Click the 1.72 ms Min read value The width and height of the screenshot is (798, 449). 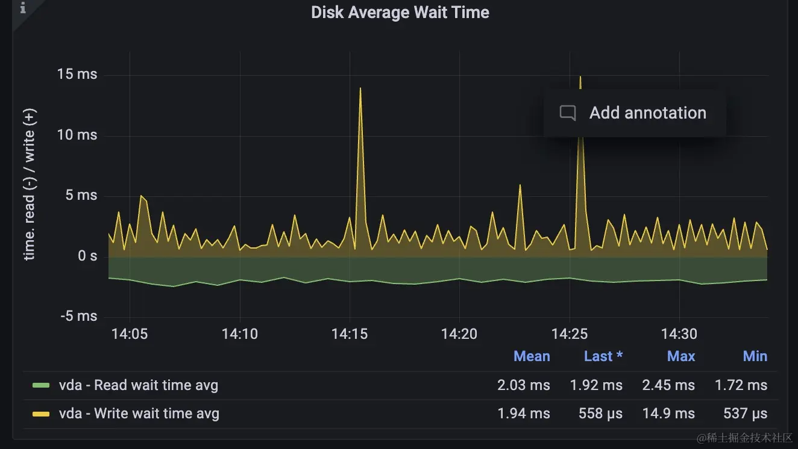click(741, 385)
